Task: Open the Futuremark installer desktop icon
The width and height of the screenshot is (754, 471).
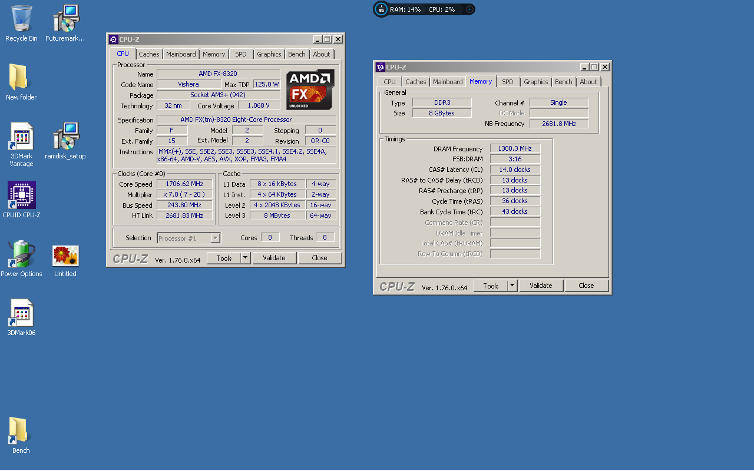Action: tap(65, 23)
